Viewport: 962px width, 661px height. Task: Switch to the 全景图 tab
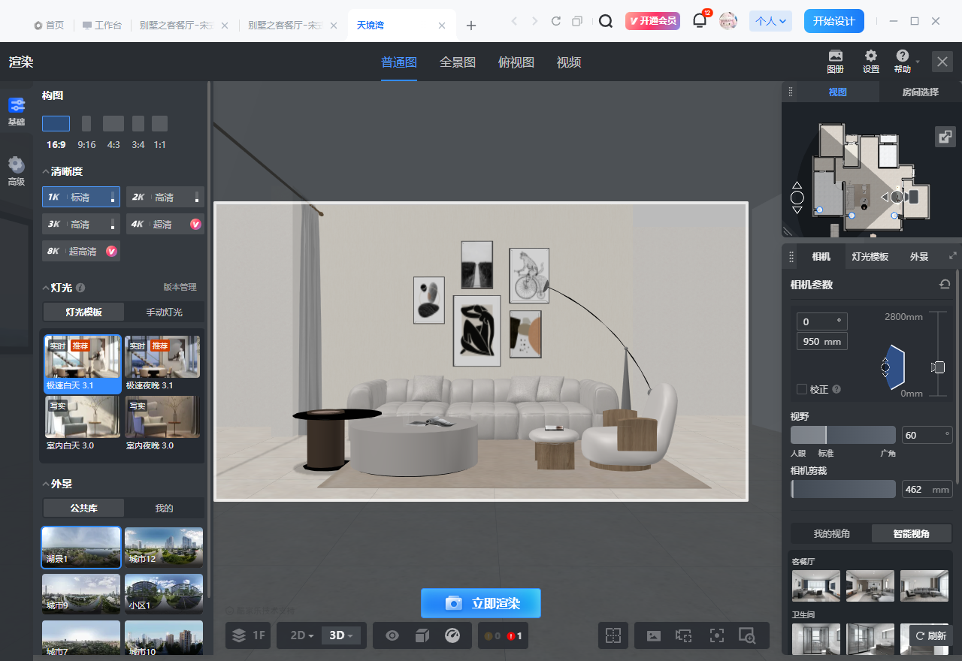(458, 62)
